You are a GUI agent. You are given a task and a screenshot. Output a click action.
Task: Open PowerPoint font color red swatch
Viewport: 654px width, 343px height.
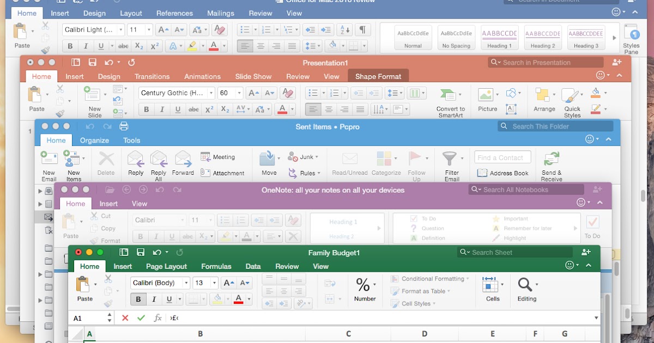tap(282, 109)
